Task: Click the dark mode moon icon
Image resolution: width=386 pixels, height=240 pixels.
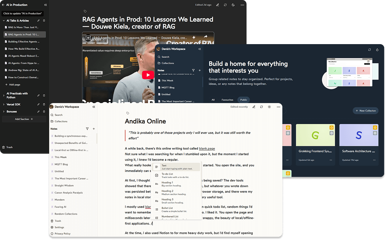Action: click(x=233, y=5)
